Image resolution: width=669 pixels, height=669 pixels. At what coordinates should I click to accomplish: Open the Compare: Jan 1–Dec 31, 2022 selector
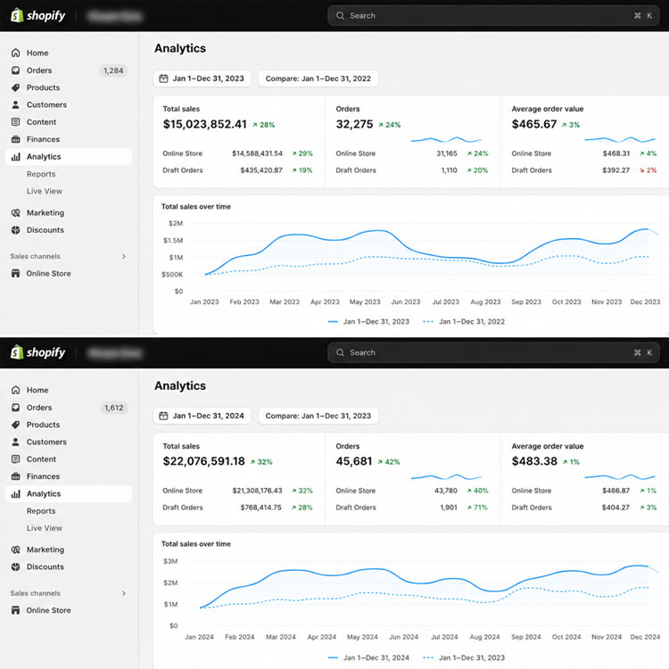coord(318,78)
